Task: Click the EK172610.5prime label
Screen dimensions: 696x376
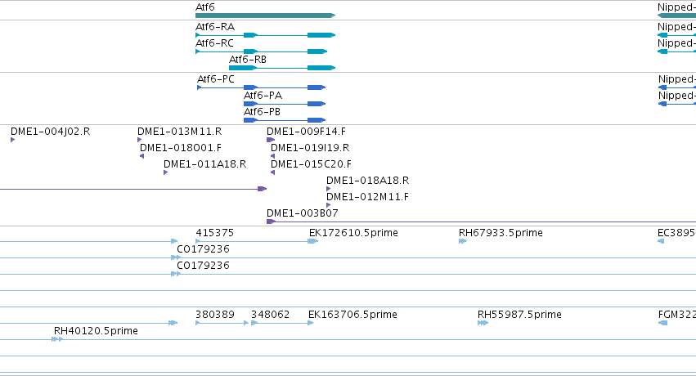Action: click(x=354, y=233)
